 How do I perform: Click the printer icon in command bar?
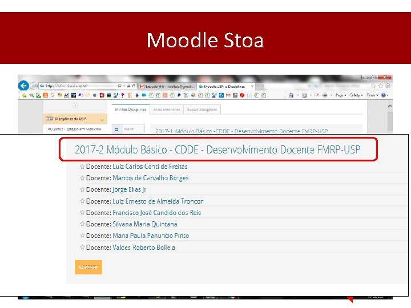click(325, 95)
